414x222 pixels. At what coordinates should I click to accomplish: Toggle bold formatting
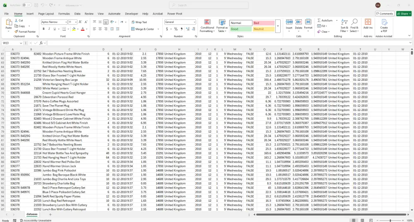coord(43,29)
